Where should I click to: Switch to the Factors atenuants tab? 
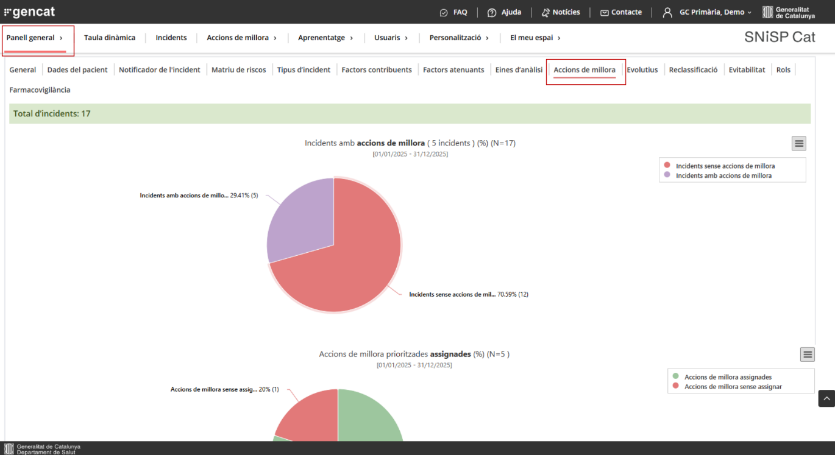tap(453, 70)
